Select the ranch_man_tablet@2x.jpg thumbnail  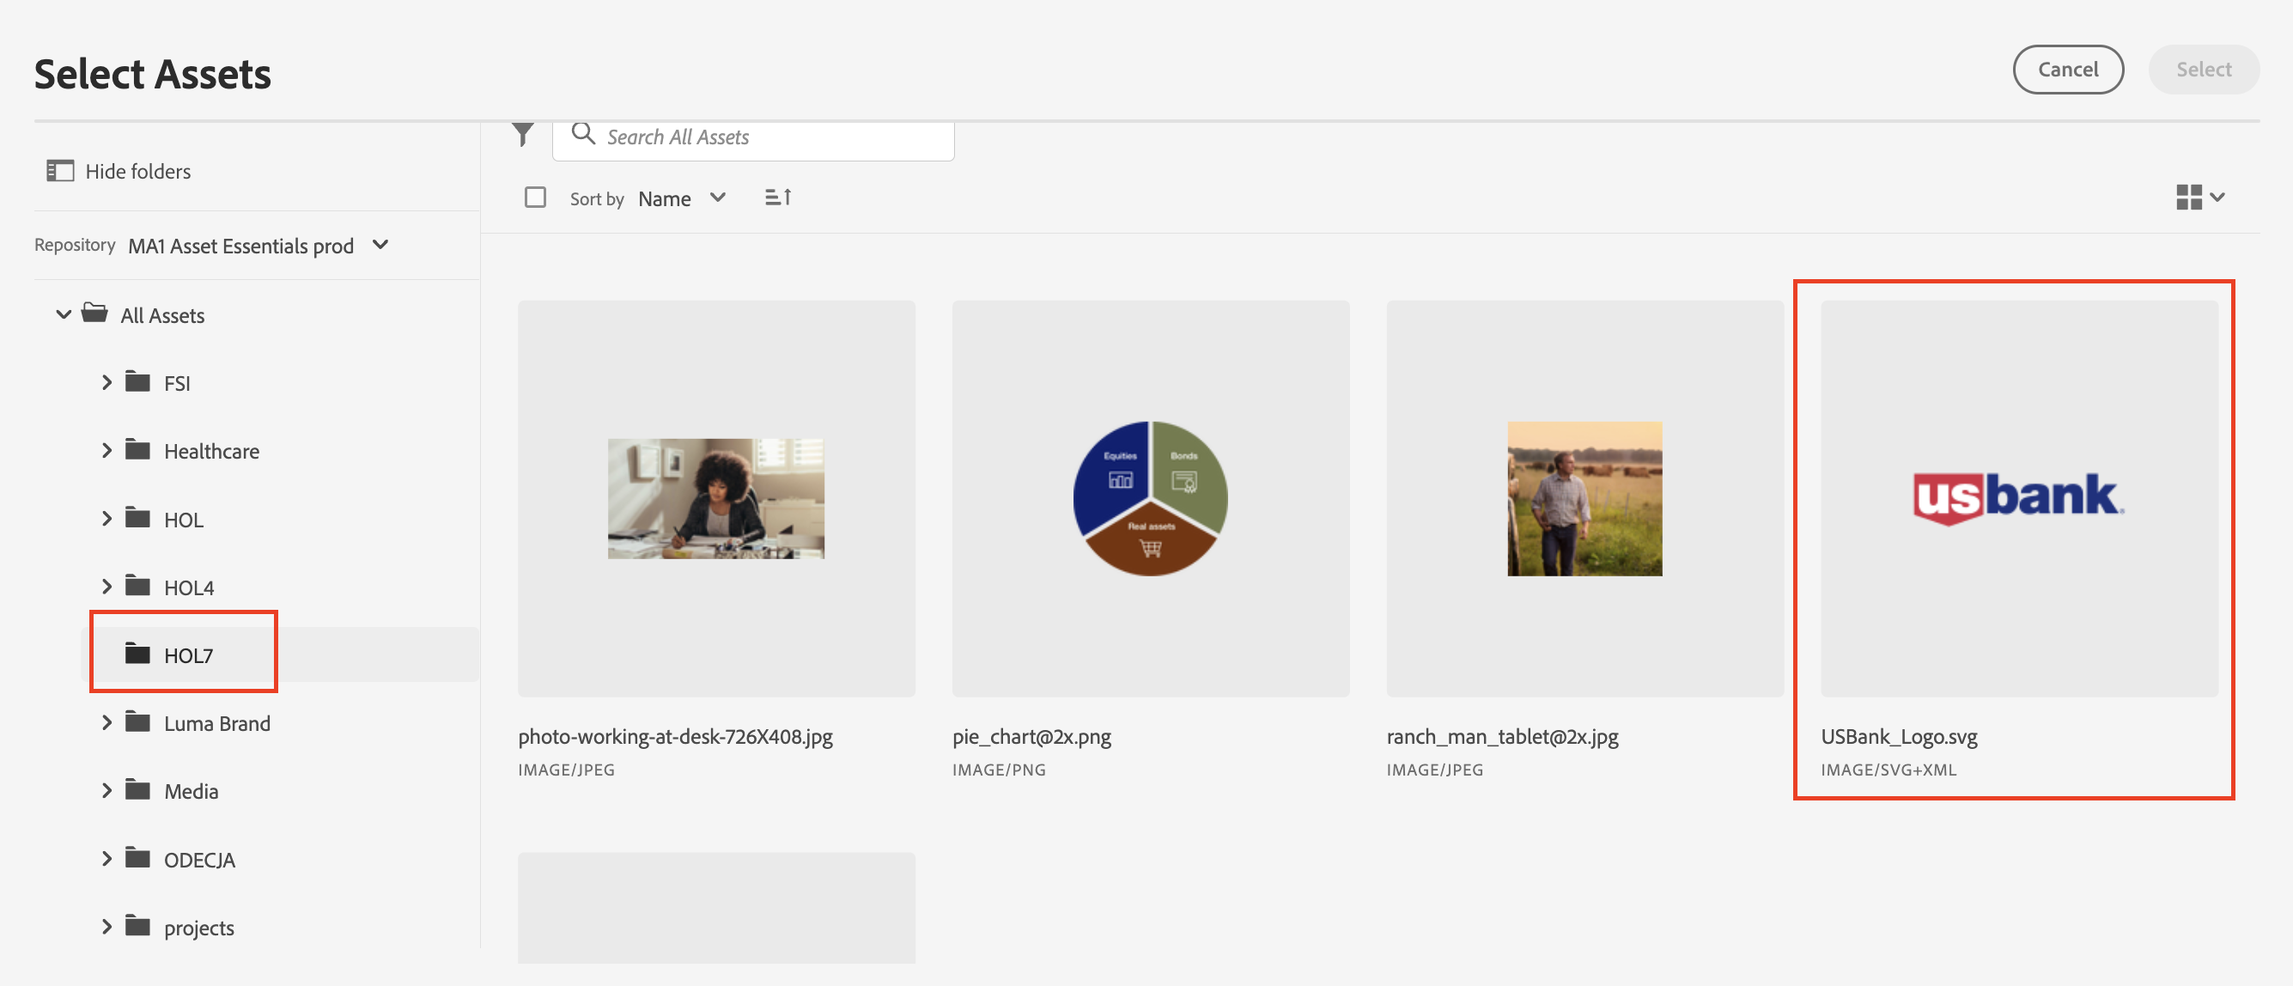click(x=1585, y=498)
